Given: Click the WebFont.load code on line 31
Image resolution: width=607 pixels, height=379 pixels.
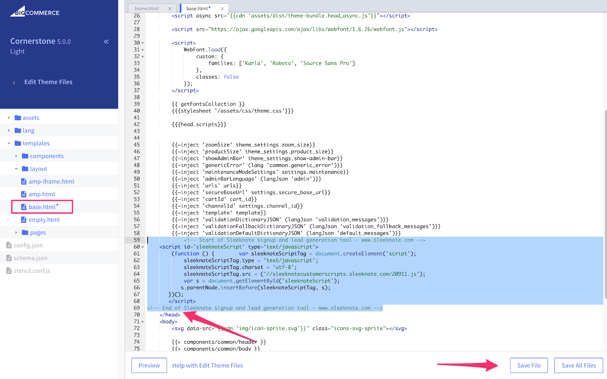Looking at the screenshot, I should pos(205,50).
